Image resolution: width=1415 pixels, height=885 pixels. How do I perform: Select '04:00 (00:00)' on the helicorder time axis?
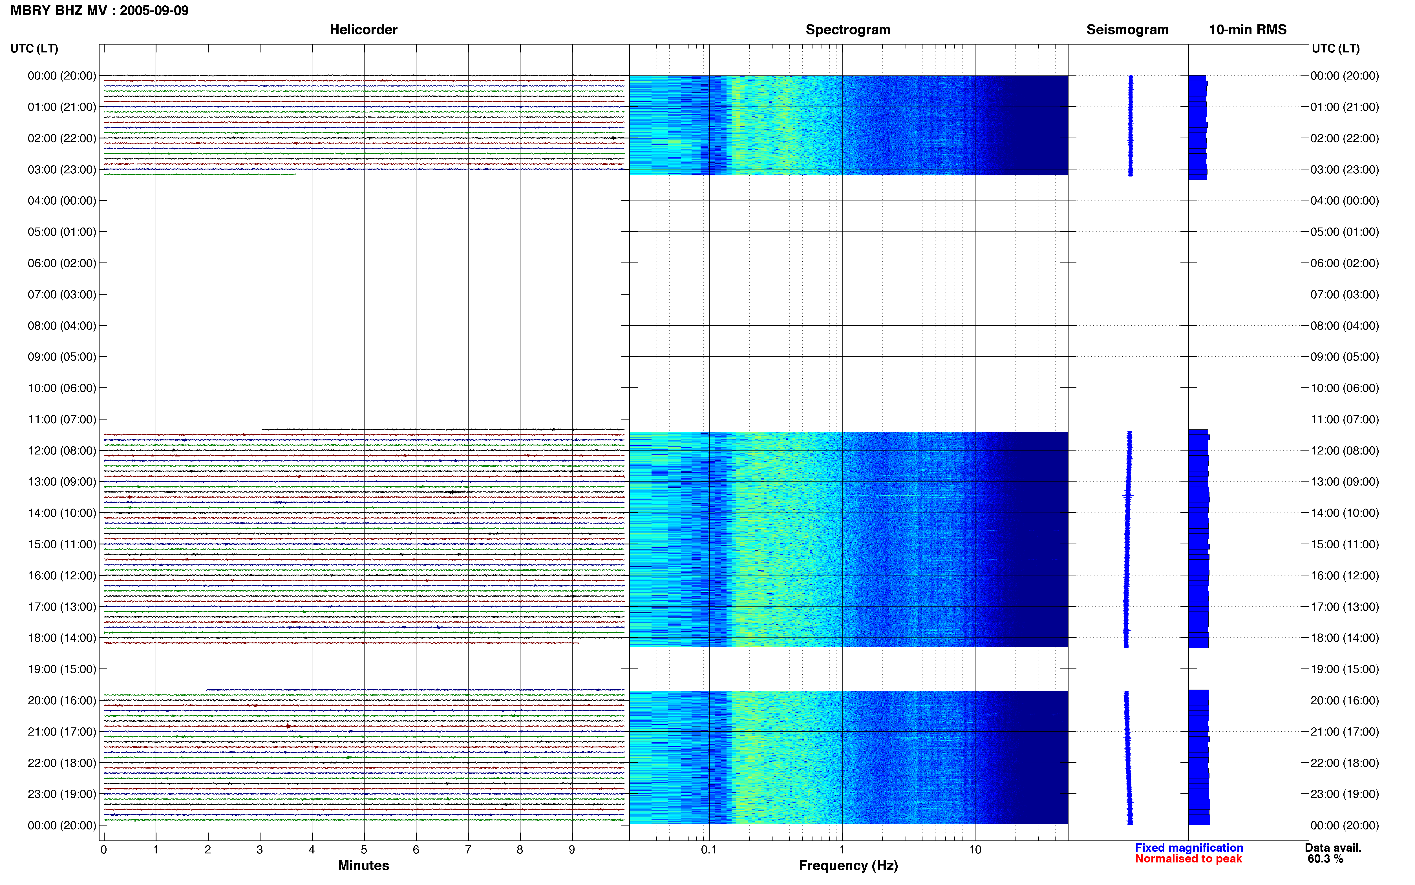pyautogui.click(x=62, y=201)
